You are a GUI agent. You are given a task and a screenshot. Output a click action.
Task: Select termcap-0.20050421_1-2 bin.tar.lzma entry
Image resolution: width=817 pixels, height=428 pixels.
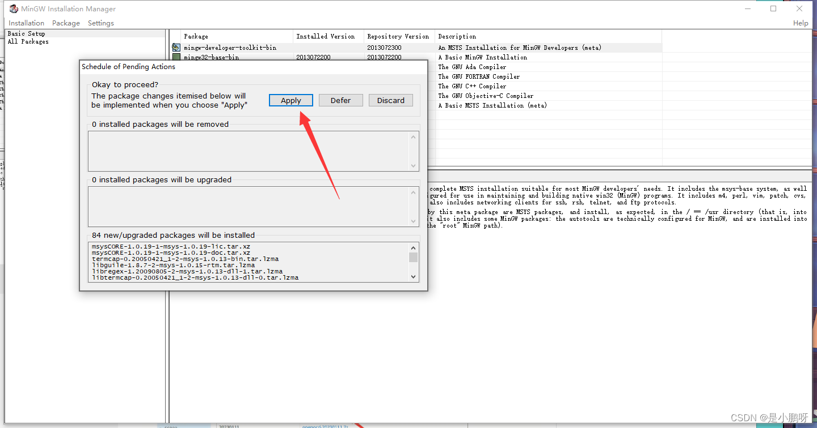(185, 259)
